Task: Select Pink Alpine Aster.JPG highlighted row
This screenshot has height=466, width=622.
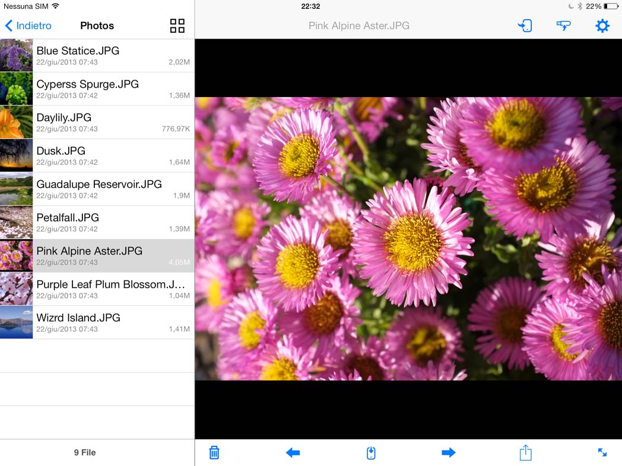Action: [97, 256]
